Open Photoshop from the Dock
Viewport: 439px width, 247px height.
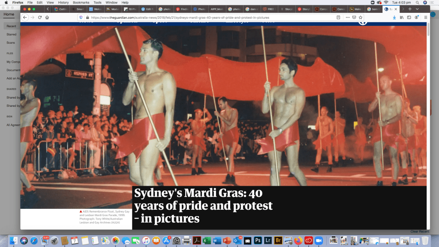258,240
